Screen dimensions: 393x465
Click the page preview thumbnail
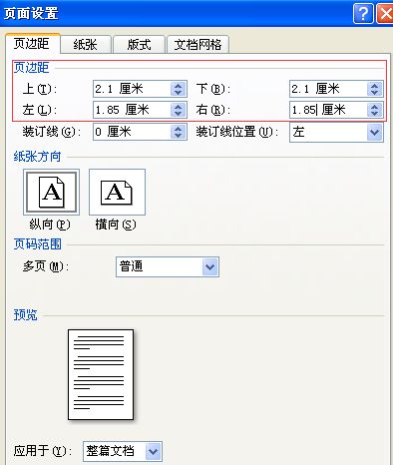[x=101, y=374]
